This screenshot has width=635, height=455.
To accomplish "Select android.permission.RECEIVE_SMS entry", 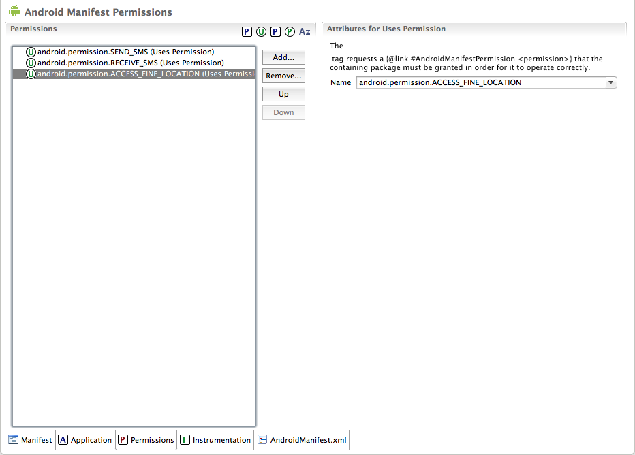I will [x=134, y=63].
